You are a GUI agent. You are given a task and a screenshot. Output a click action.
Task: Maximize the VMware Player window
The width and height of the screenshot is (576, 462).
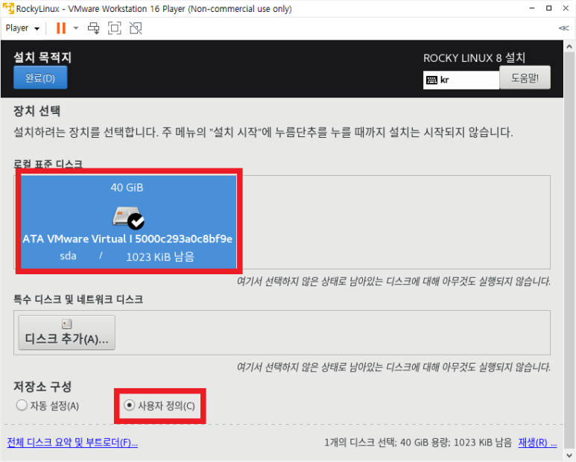549,8
